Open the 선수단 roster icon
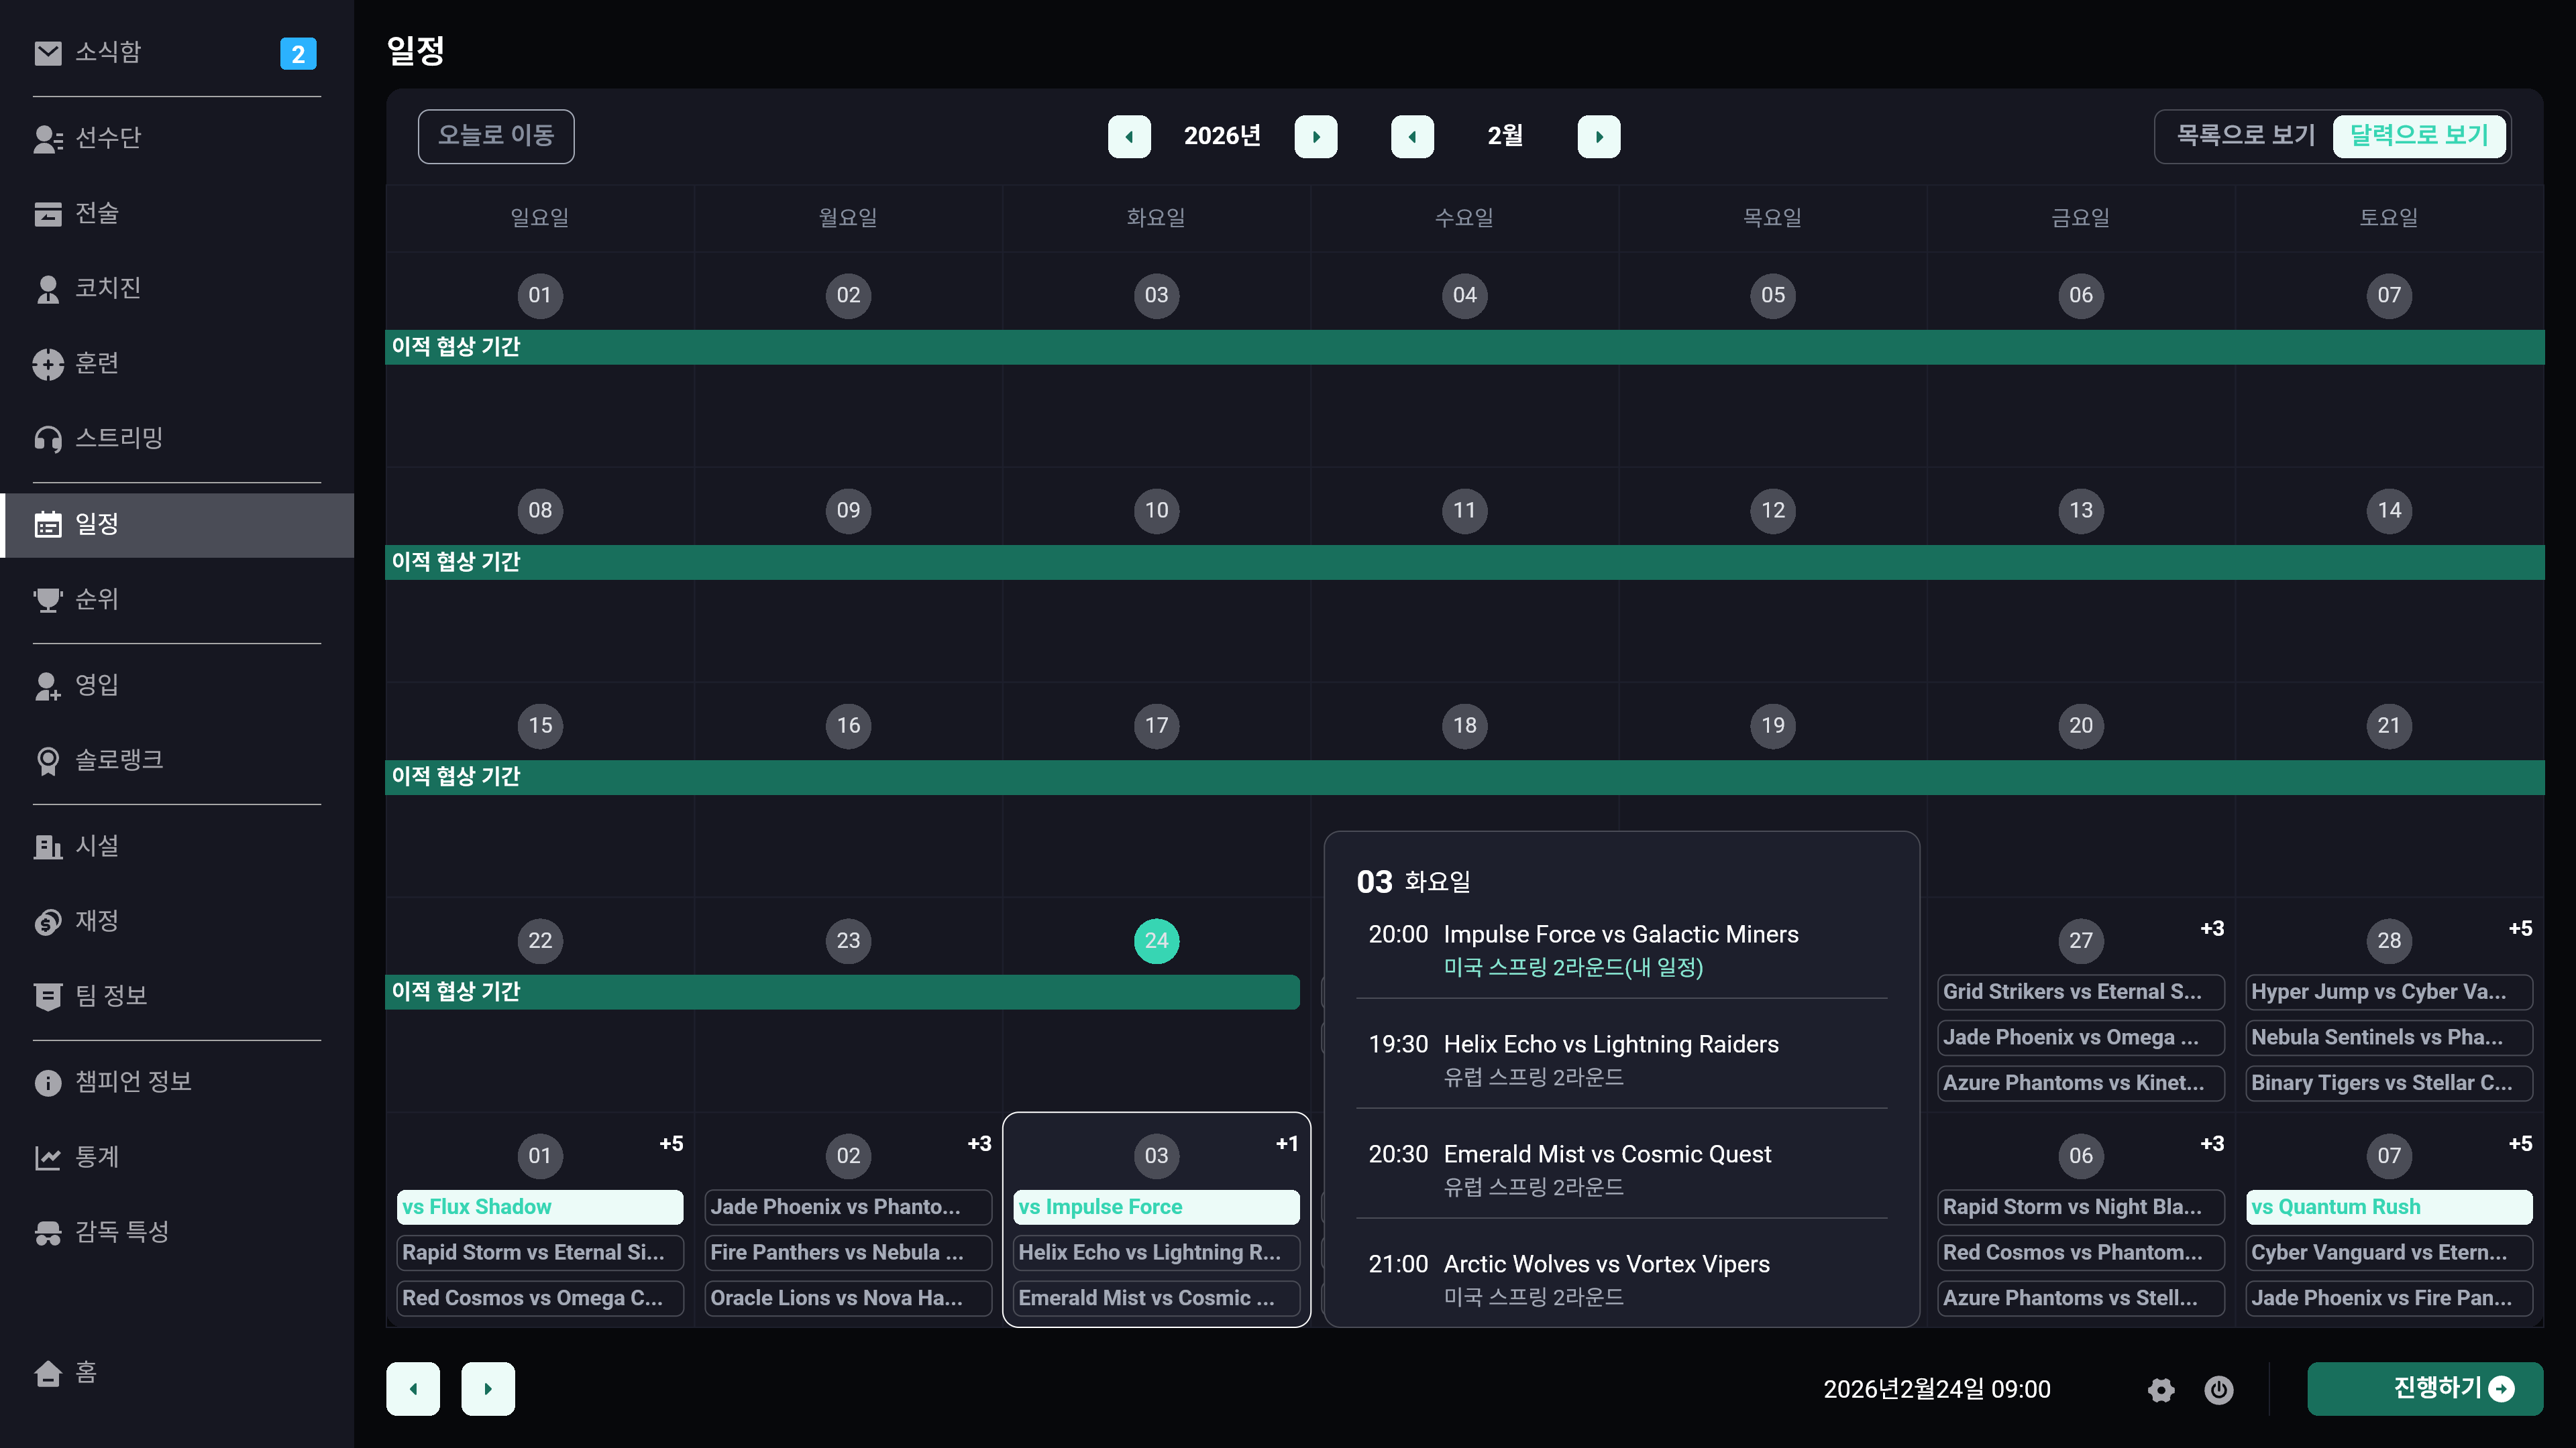2576x1448 pixels. pyautogui.click(x=47, y=138)
